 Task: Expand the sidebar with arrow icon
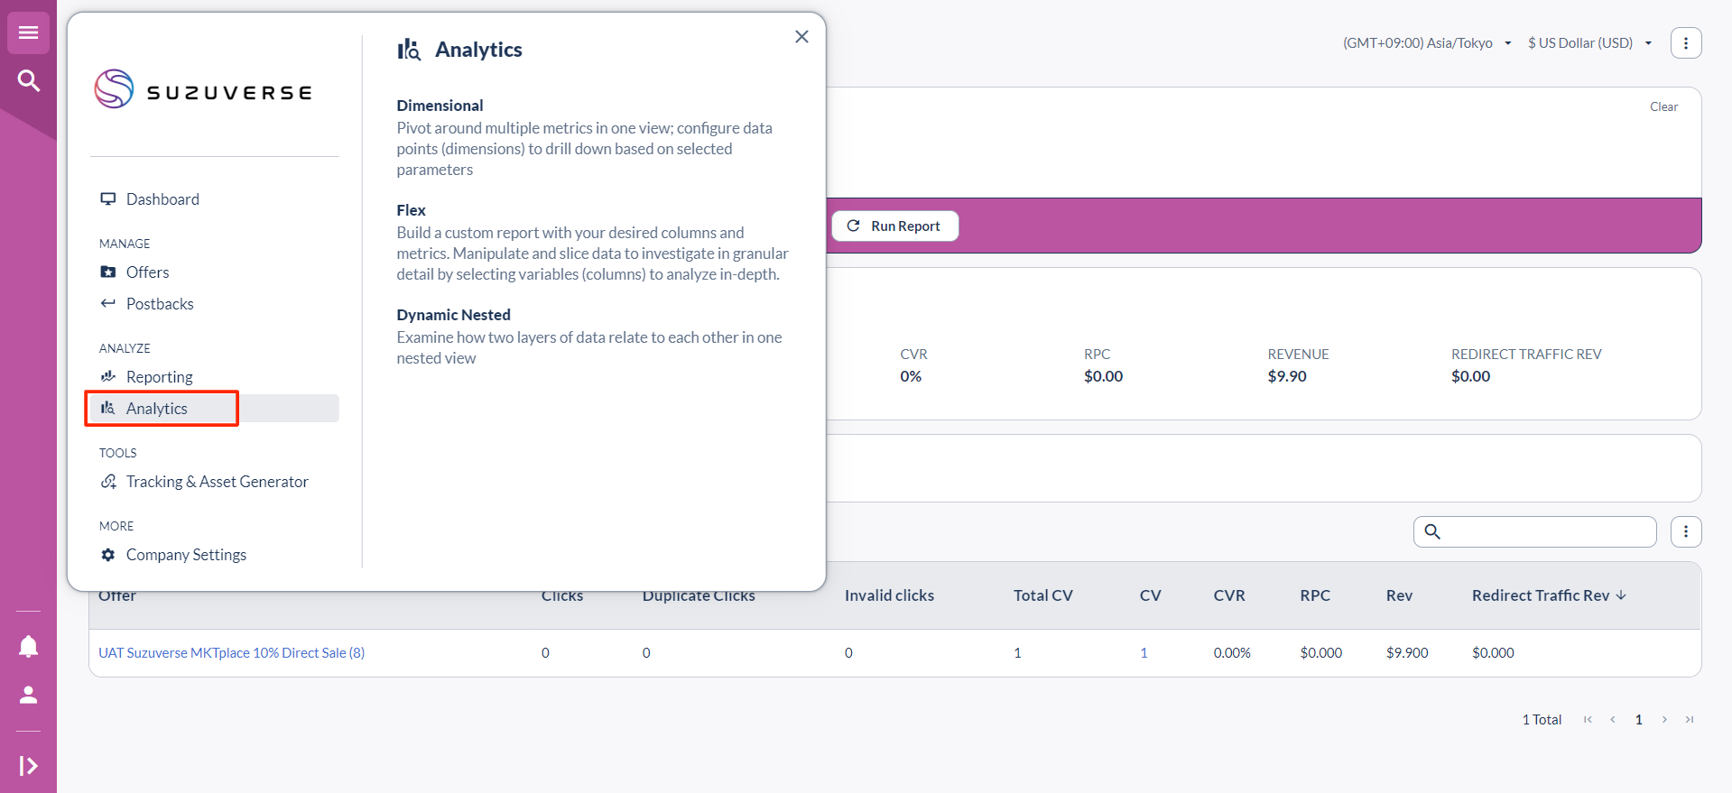(x=28, y=766)
